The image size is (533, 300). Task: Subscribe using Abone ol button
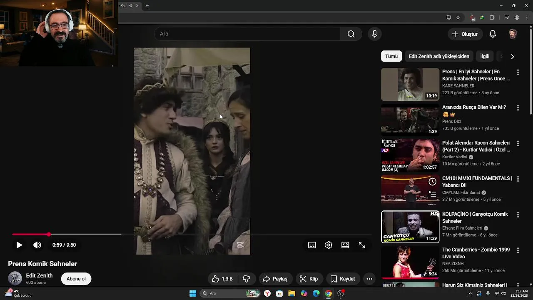76,279
